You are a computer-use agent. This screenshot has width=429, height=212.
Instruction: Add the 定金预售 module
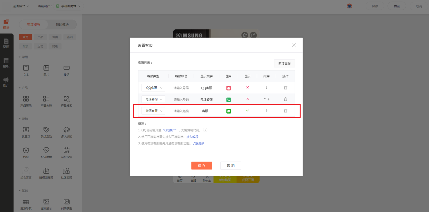coord(66,153)
